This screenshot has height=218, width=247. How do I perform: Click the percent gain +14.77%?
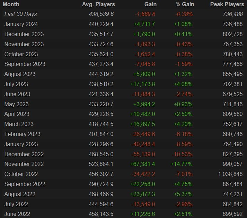(182, 164)
